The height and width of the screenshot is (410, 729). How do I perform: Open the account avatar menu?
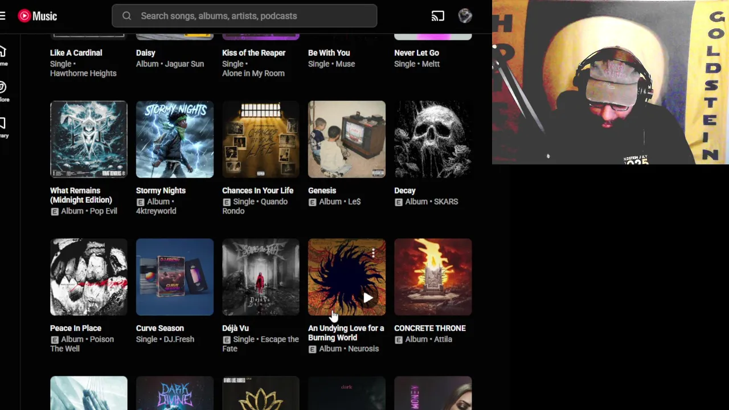465,16
